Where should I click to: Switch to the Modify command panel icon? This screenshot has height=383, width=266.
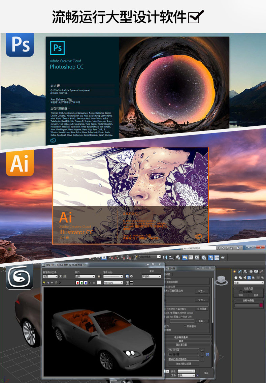pyautogui.click(x=240, y=271)
